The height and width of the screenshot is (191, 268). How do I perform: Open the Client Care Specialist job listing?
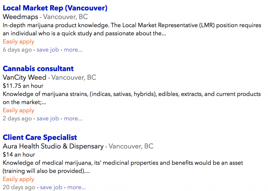[40, 137]
